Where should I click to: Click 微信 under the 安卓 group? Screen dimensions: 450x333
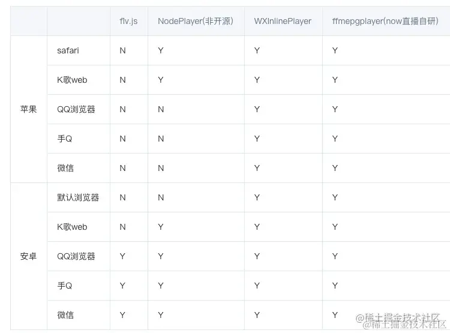65,315
